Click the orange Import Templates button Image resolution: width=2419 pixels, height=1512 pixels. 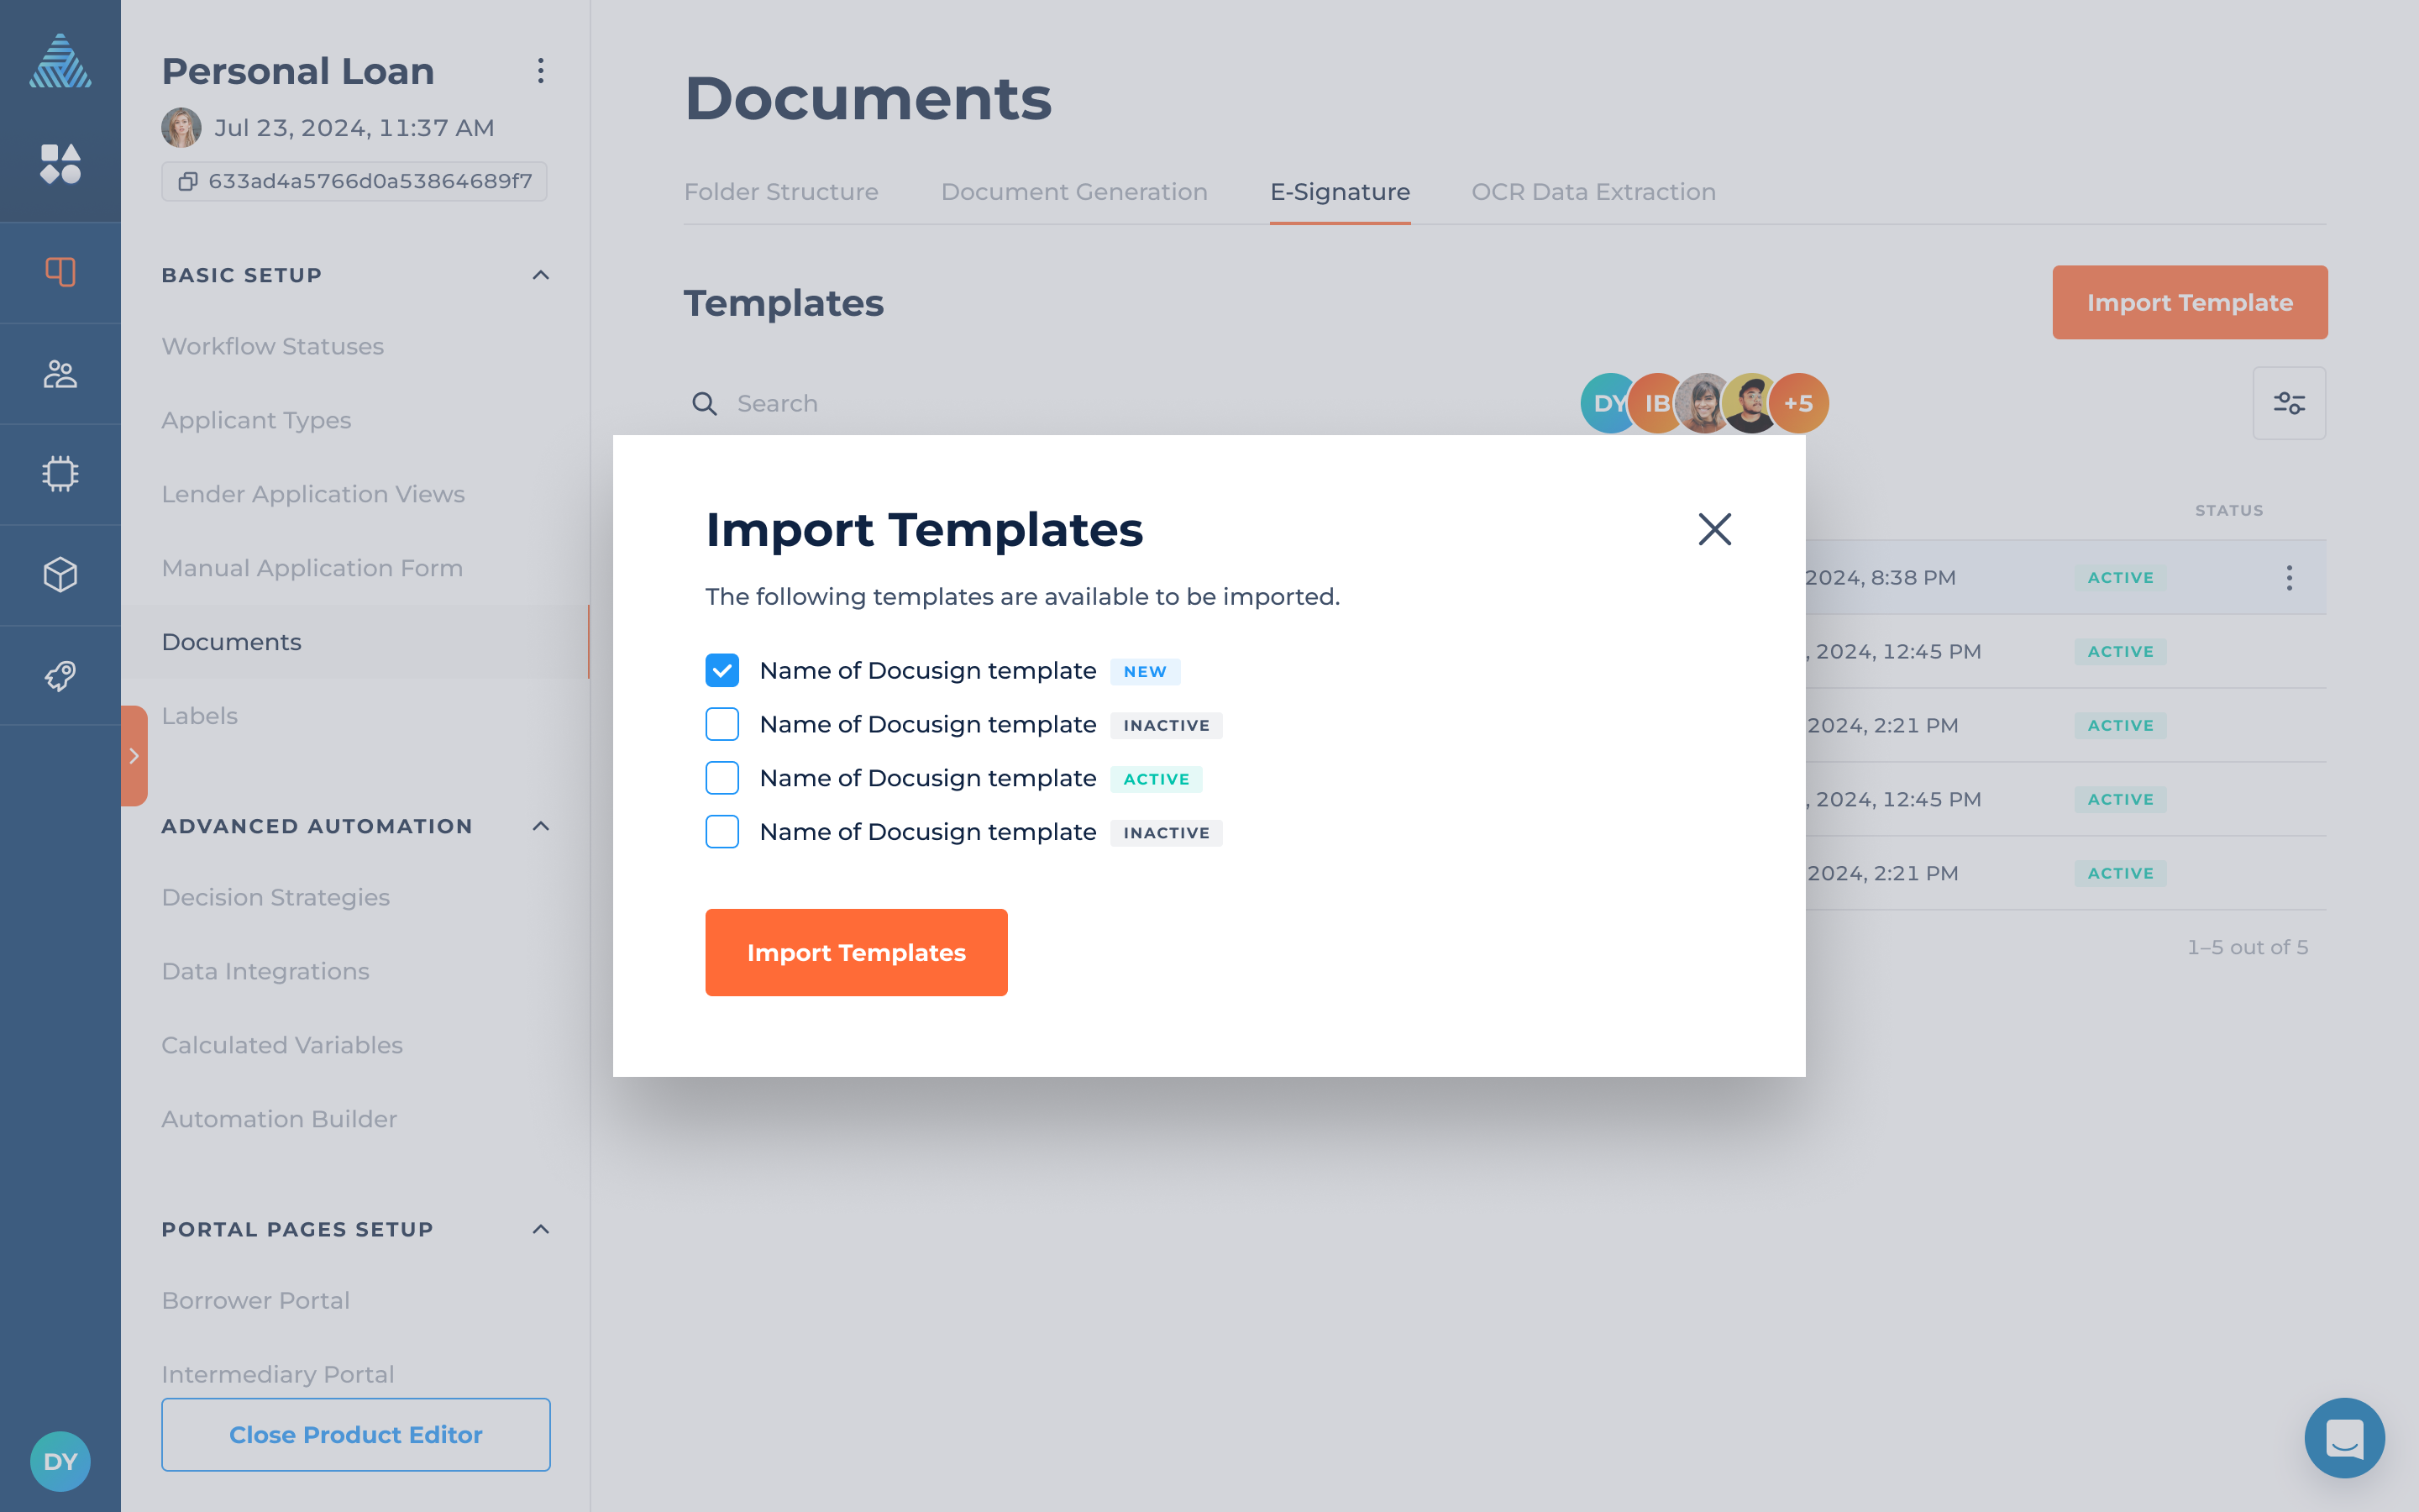point(856,952)
